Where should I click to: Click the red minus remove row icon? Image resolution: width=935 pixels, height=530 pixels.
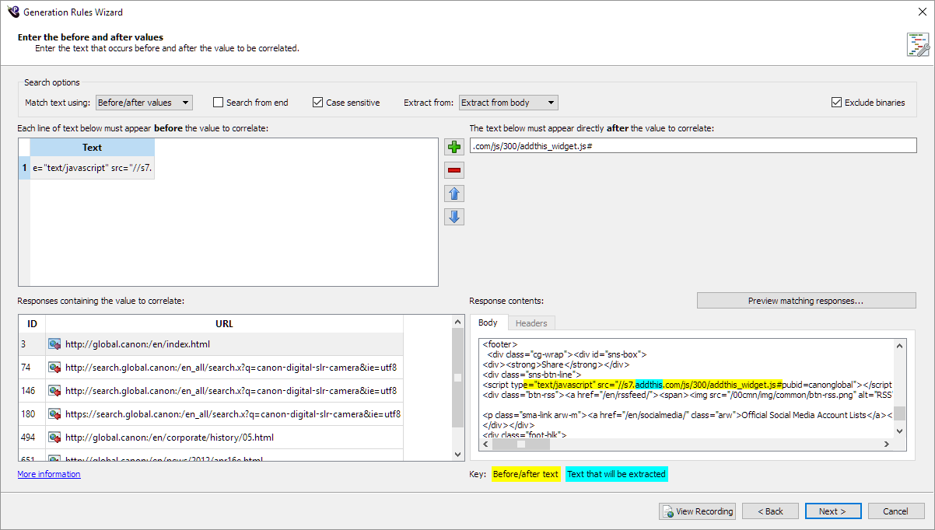click(x=454, y=170)
